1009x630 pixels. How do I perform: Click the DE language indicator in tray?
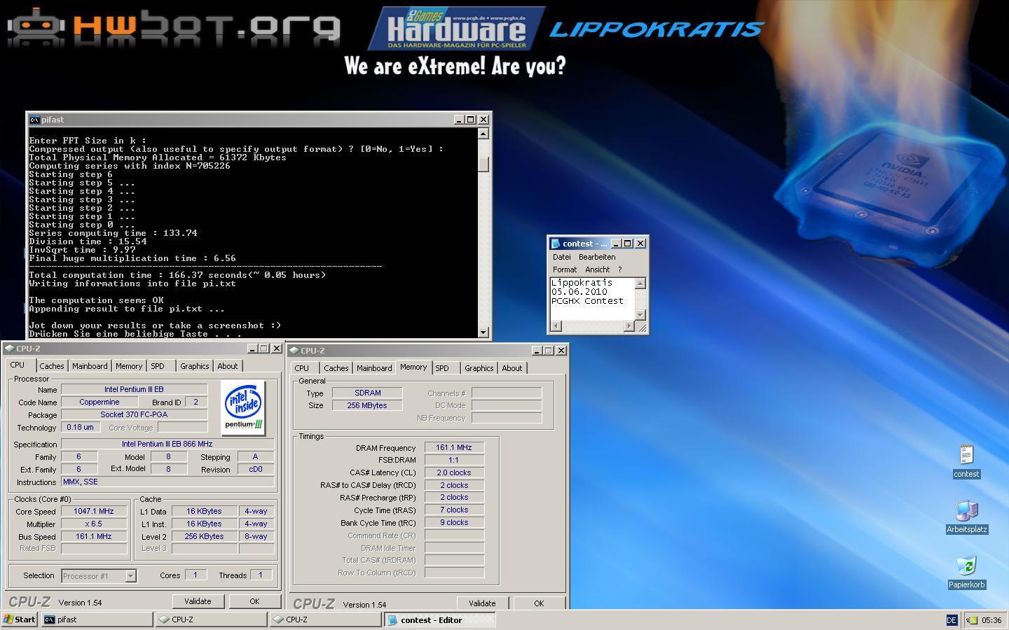point(951,619)
